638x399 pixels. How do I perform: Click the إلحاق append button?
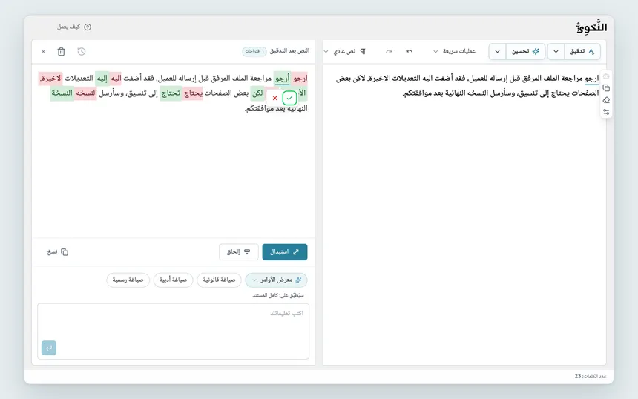[x=239, y=251]
